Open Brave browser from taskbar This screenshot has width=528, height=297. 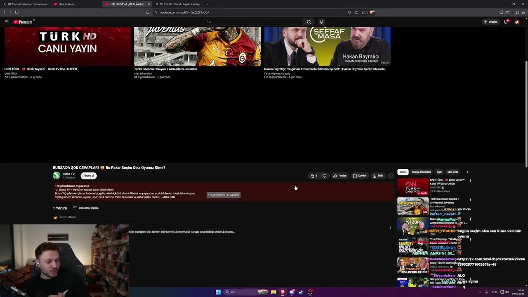[283, 292]
